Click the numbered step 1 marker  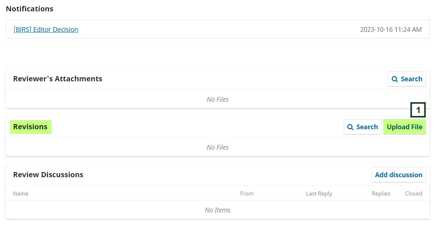tap(418, 110)
